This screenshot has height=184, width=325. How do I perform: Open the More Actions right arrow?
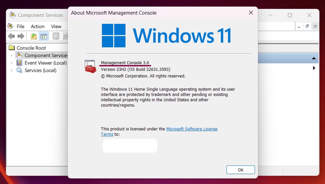[x=314, y=68]
